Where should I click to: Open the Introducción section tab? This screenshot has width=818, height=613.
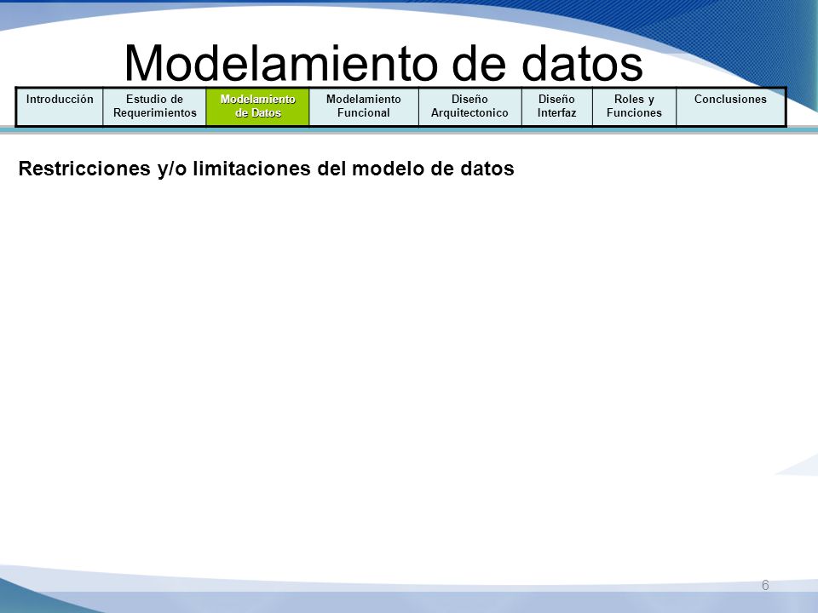(60, 107)
